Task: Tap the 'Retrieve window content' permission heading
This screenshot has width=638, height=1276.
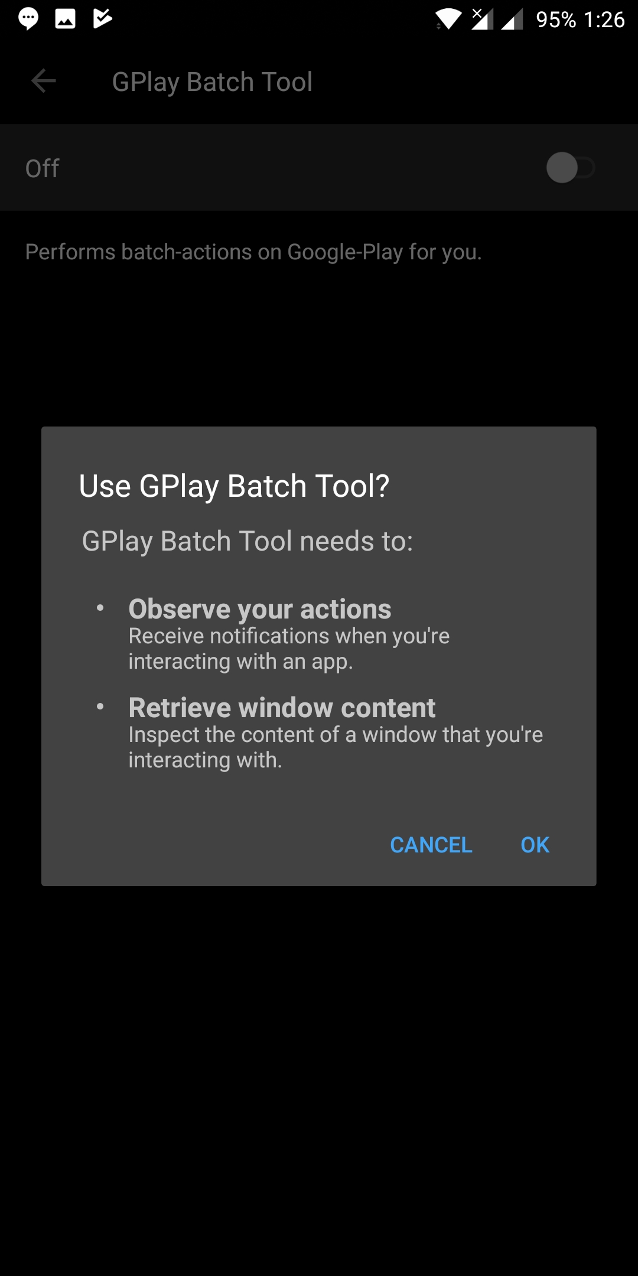Action: point(282,707)
